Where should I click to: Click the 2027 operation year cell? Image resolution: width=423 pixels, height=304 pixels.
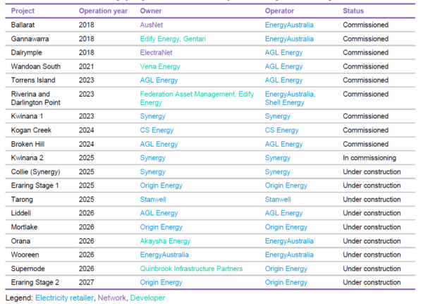(86, 282)
